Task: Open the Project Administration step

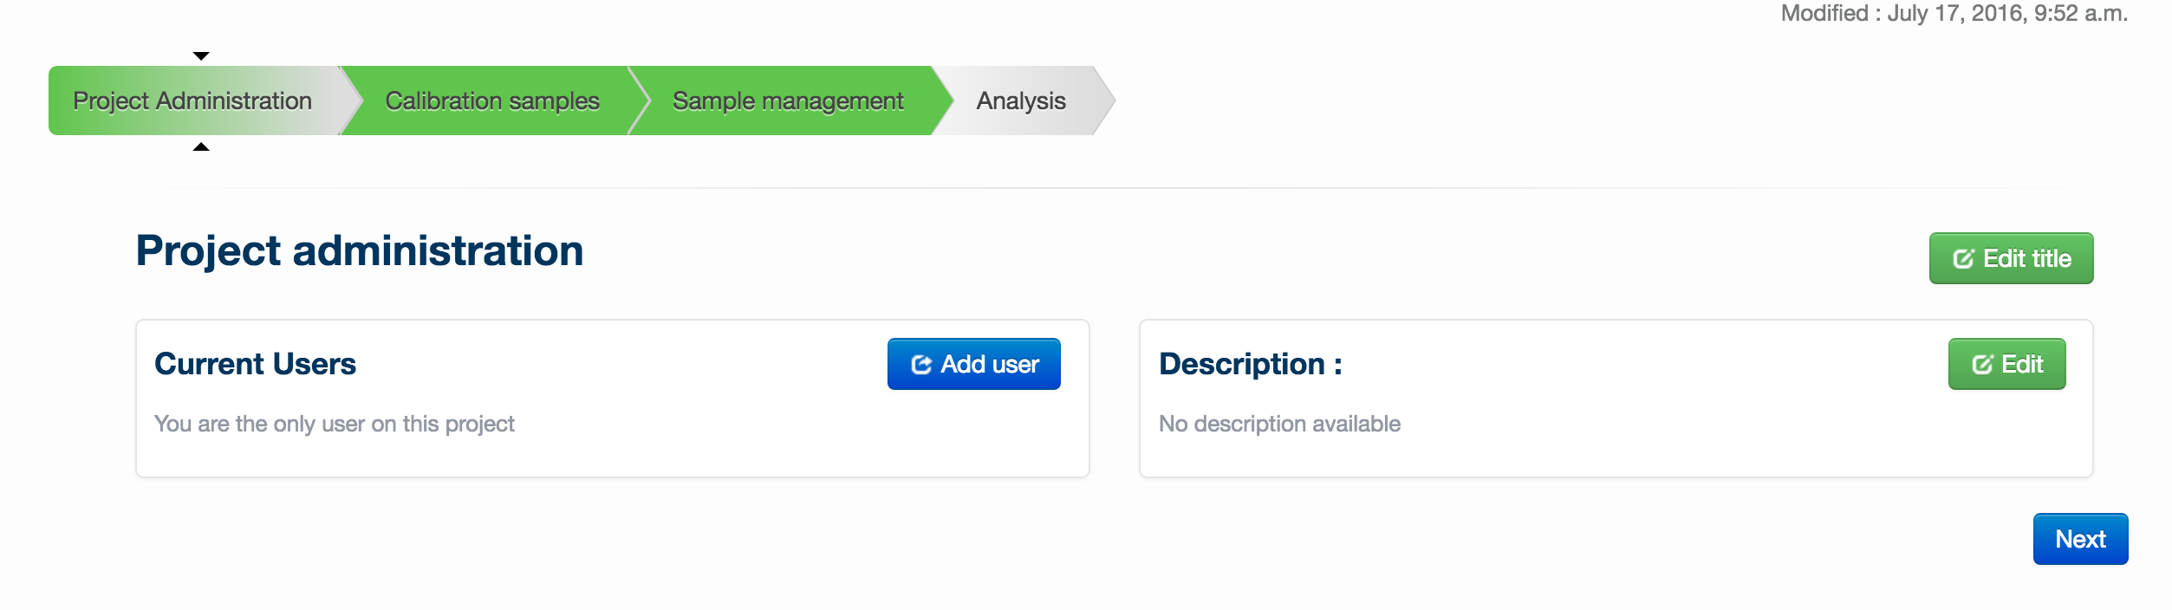Action: point(192,101)
